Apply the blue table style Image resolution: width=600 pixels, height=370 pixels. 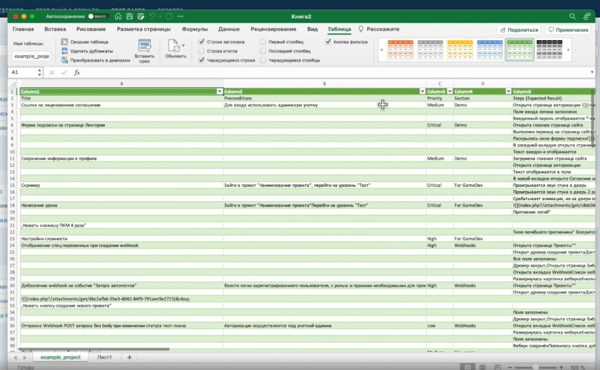tap(490, 50)
